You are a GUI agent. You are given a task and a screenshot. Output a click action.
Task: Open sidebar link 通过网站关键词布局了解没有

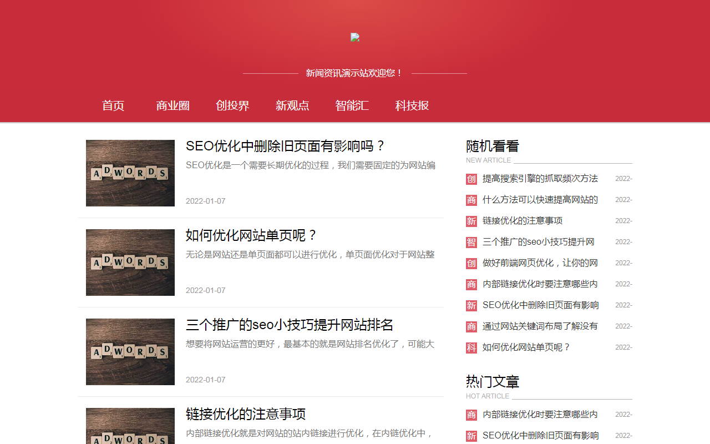[540, 326]
